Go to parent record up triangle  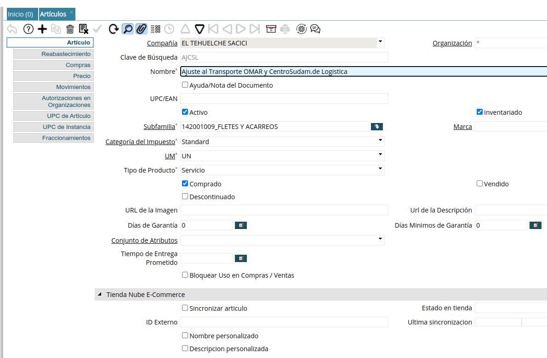point(185,29)
